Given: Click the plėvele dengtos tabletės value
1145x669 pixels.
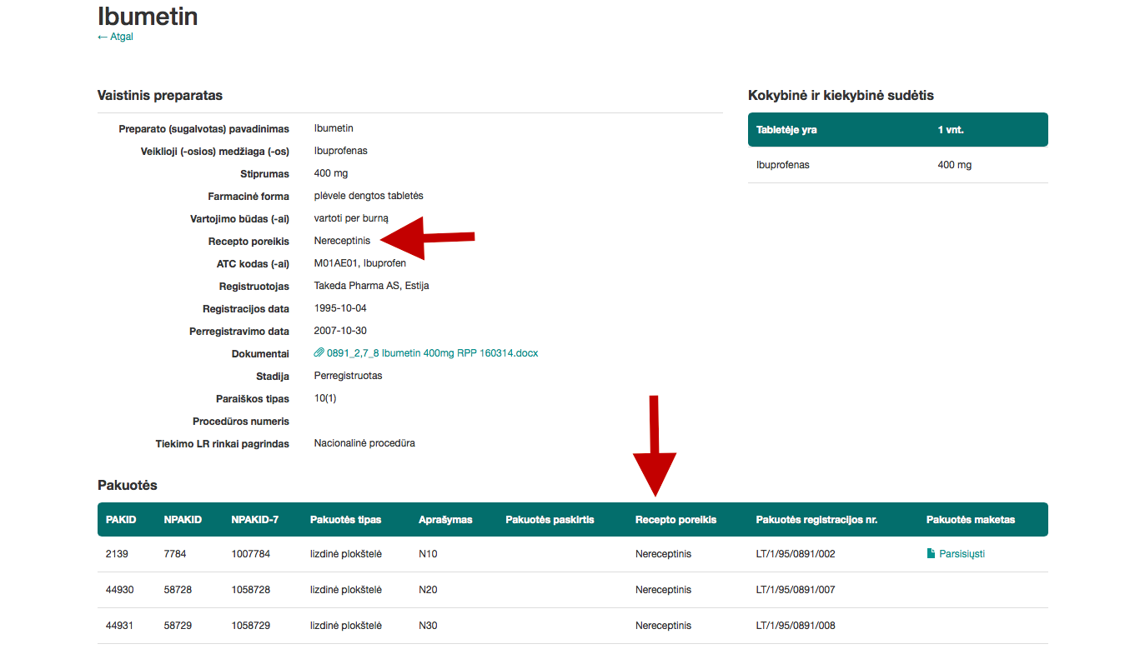Looking at the screenshot, I should 369,196.
